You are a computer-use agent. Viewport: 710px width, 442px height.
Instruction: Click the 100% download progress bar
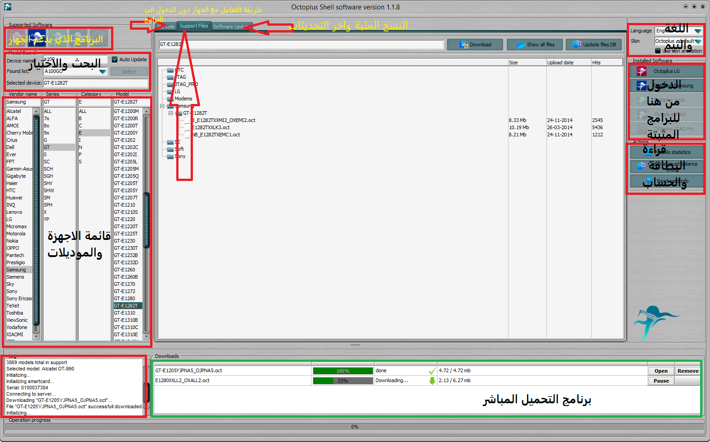[x=343, y=371]
